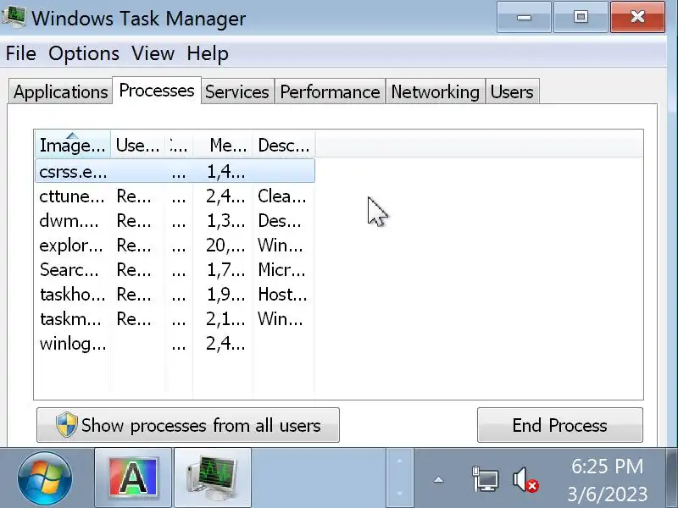
Task: Select the Searc... process row
Action: click(x=175, y=270)
